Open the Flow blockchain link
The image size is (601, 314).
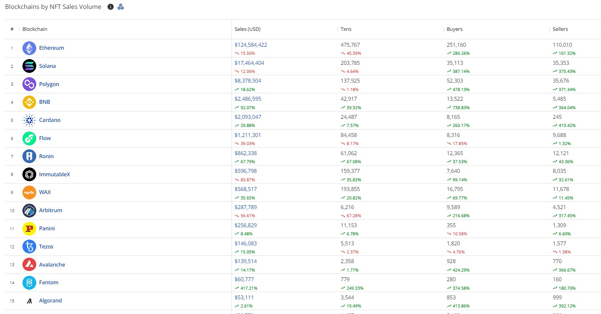pyautogui.click(x=45, y=138)
